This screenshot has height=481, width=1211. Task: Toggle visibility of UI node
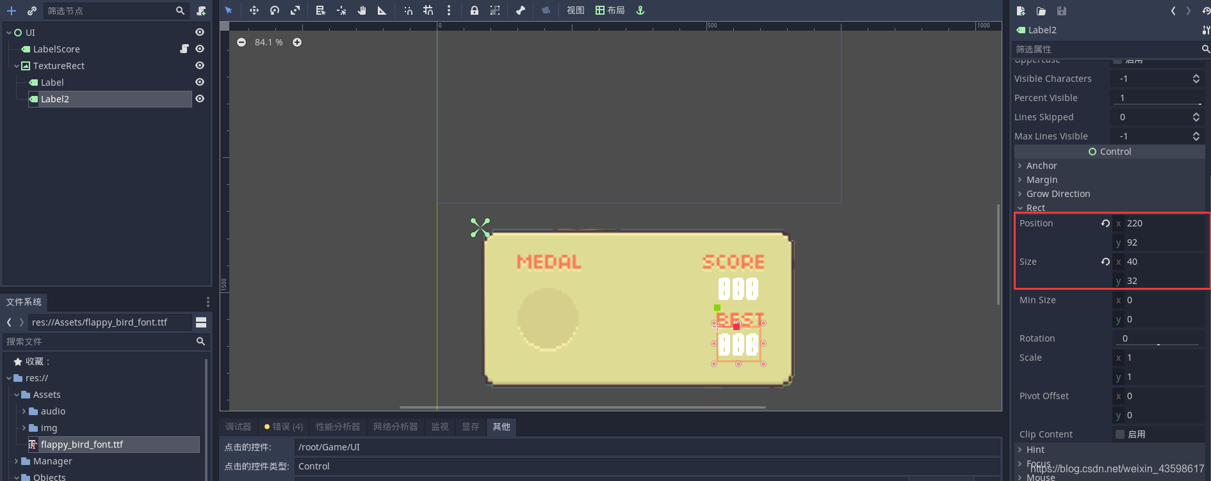tap(200, 32)
